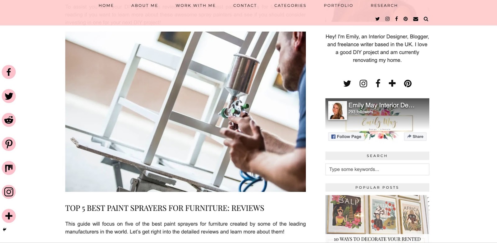Image resolution: width=497 pixels, height=243 pixels.
Task: Follow Emily May Facebook page
Action: pyautogui.click(x=346, y=137)
